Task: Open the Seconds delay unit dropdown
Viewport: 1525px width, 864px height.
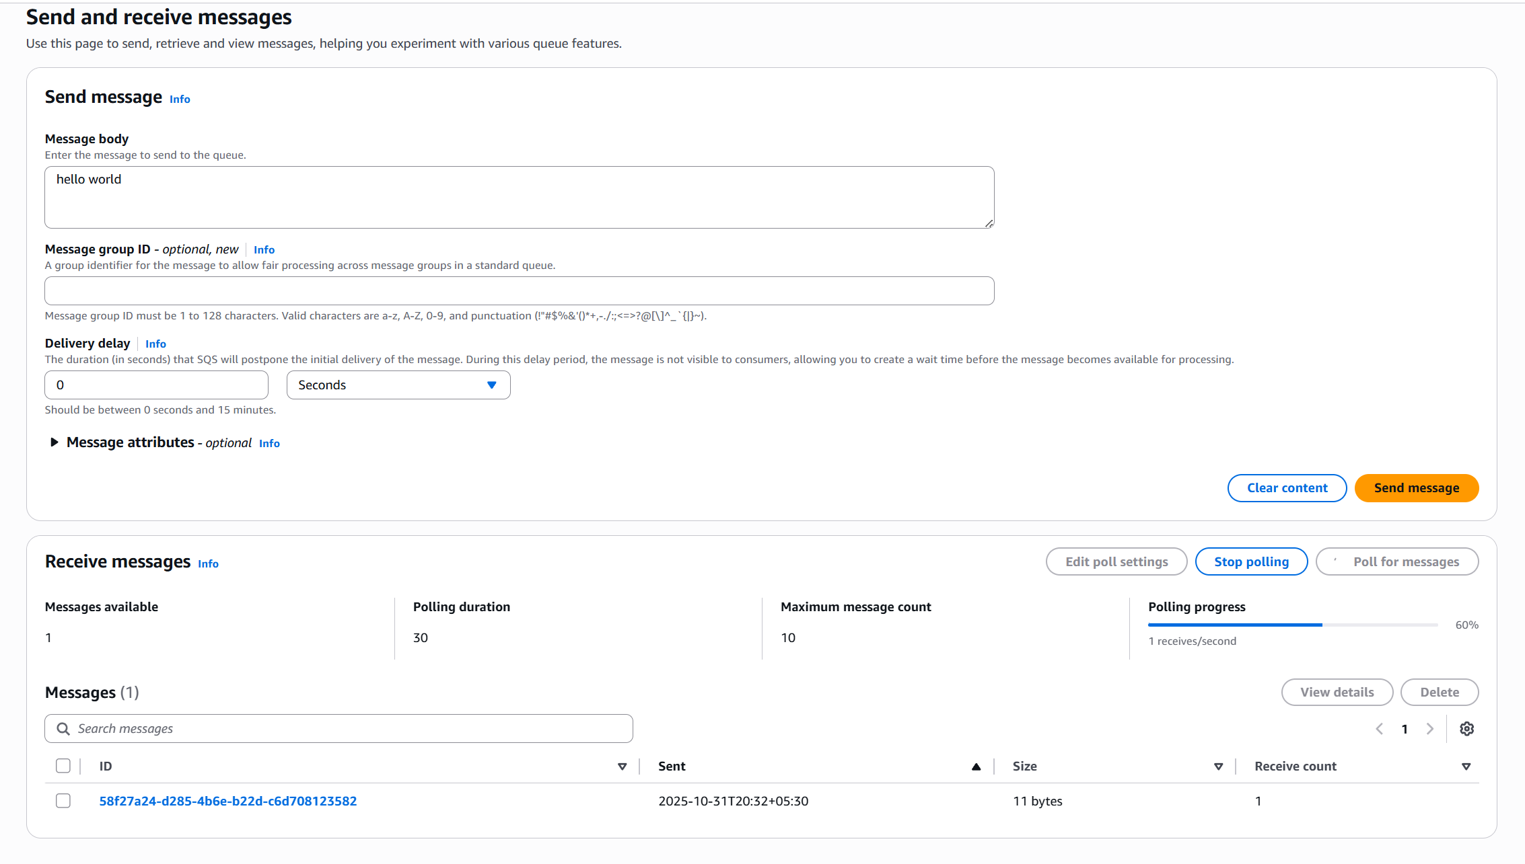Action: [398, 385]
